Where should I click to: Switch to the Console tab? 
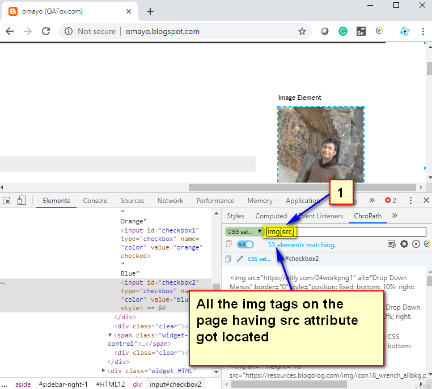[x=95, y=201]
